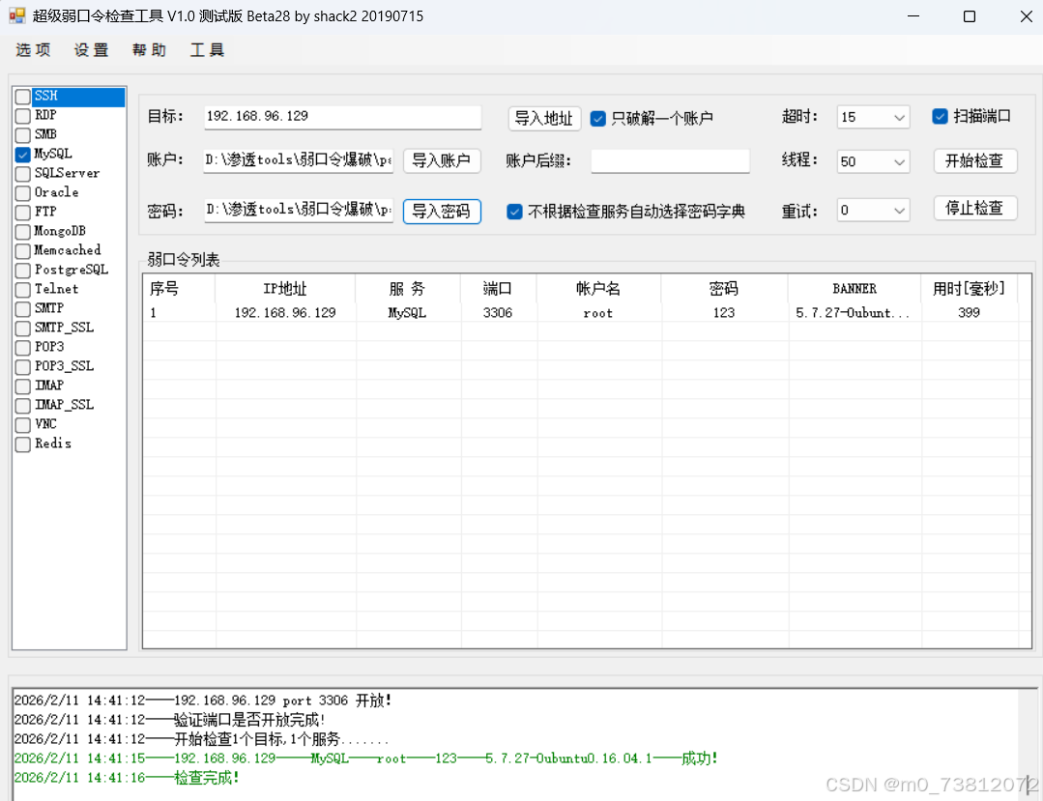The image size is (1043, 801).
Task: Click the 密码 dictionary path field
Action: click(x=299, y=210)
